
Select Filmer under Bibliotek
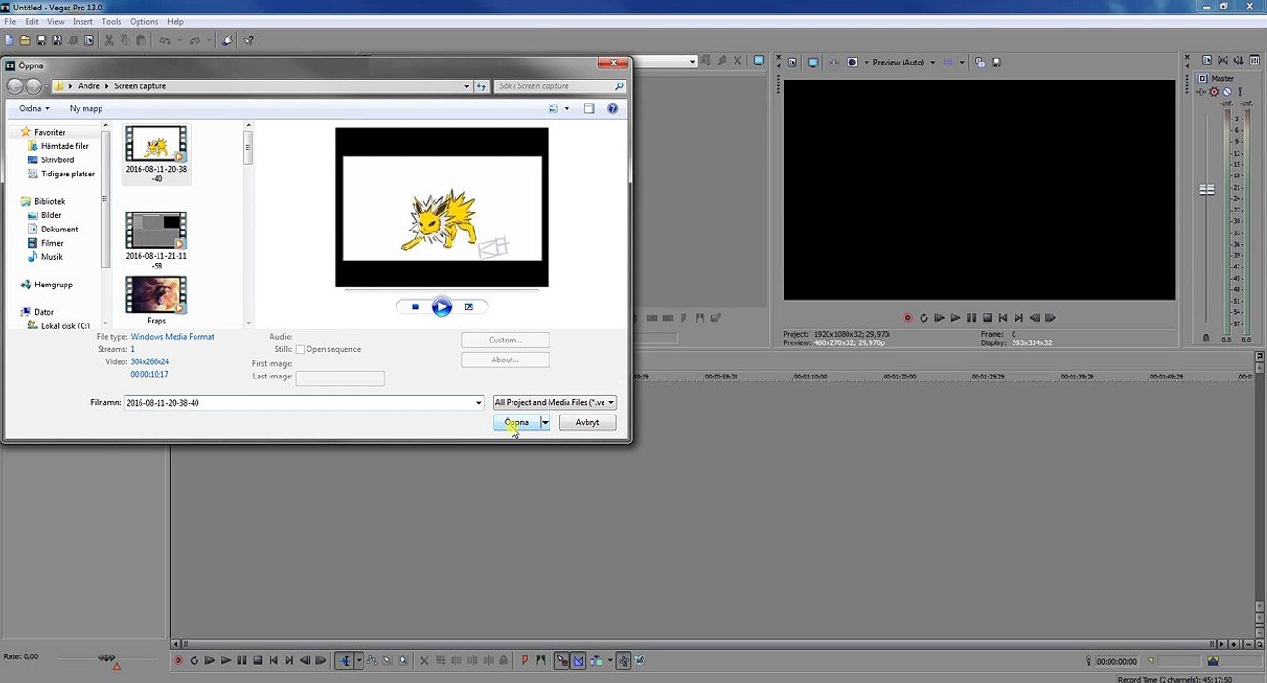coord(51,243)
